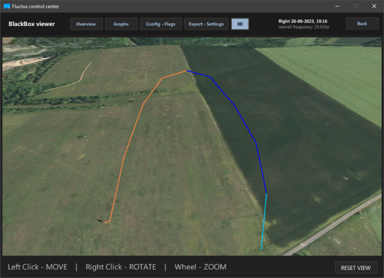Click the Fluctus control center app icon
The image size is (384, 278).
pyautogui.click(x=6, y=6)
